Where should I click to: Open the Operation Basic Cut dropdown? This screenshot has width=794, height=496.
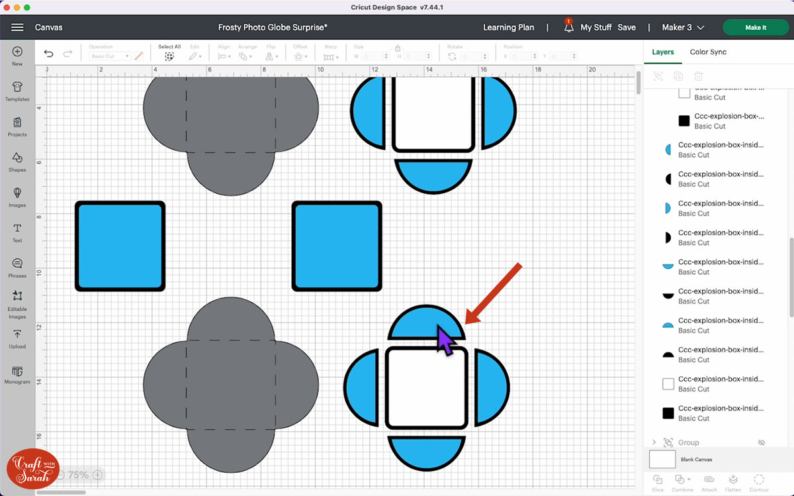pos(110,56)
